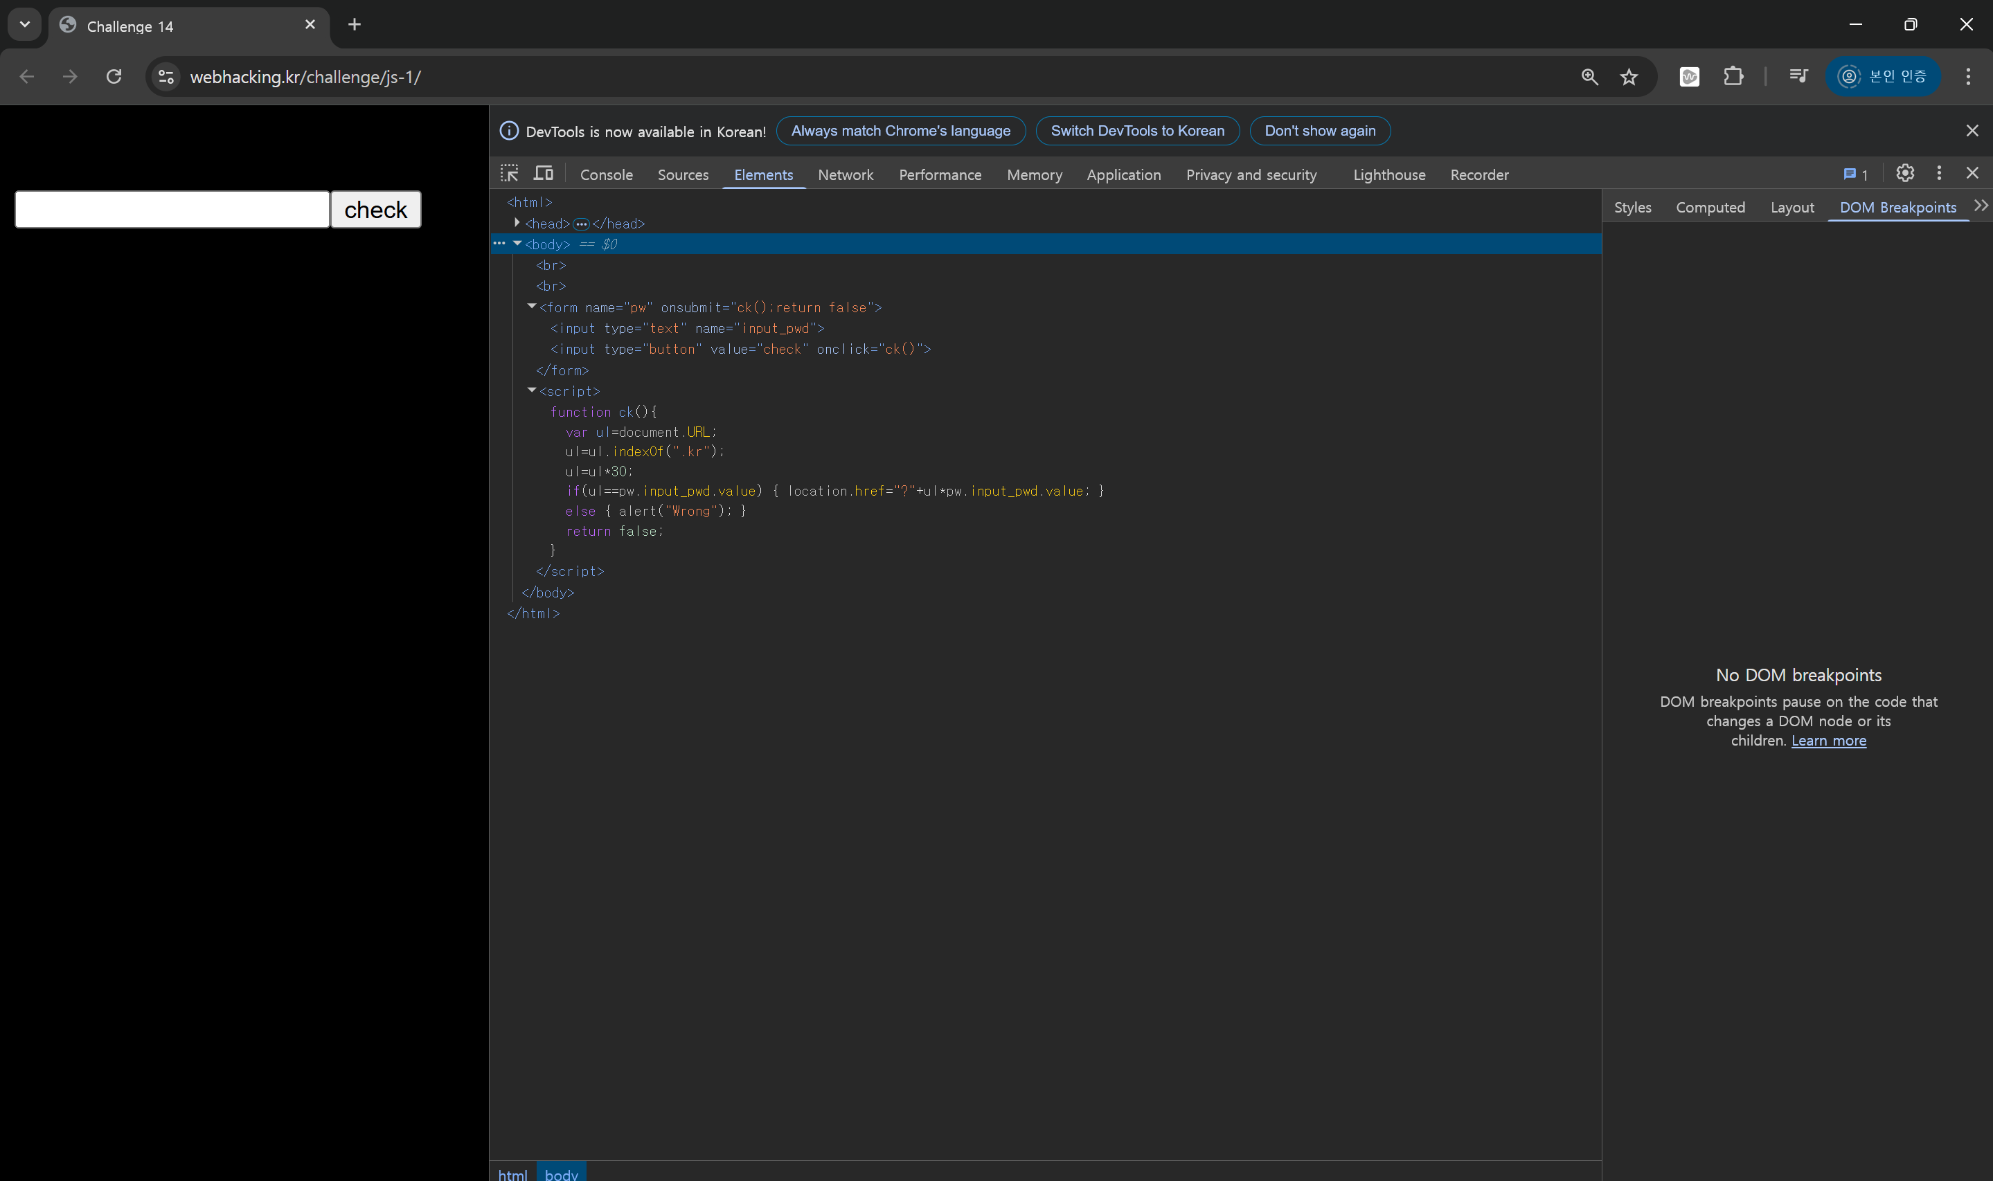Toggle the device toolbar icon
This screenshot has height=1181, width=1993.
pos(544,174)
